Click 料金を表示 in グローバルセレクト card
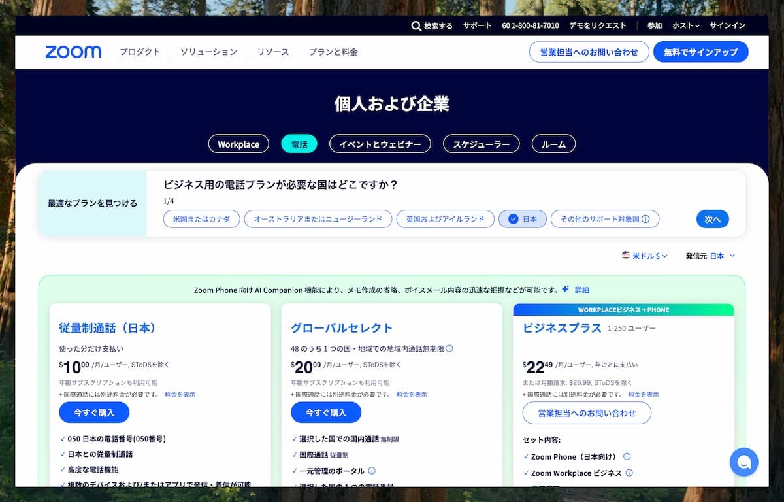Viewport: 784px width, 502px height. click(x=412, y=395)
